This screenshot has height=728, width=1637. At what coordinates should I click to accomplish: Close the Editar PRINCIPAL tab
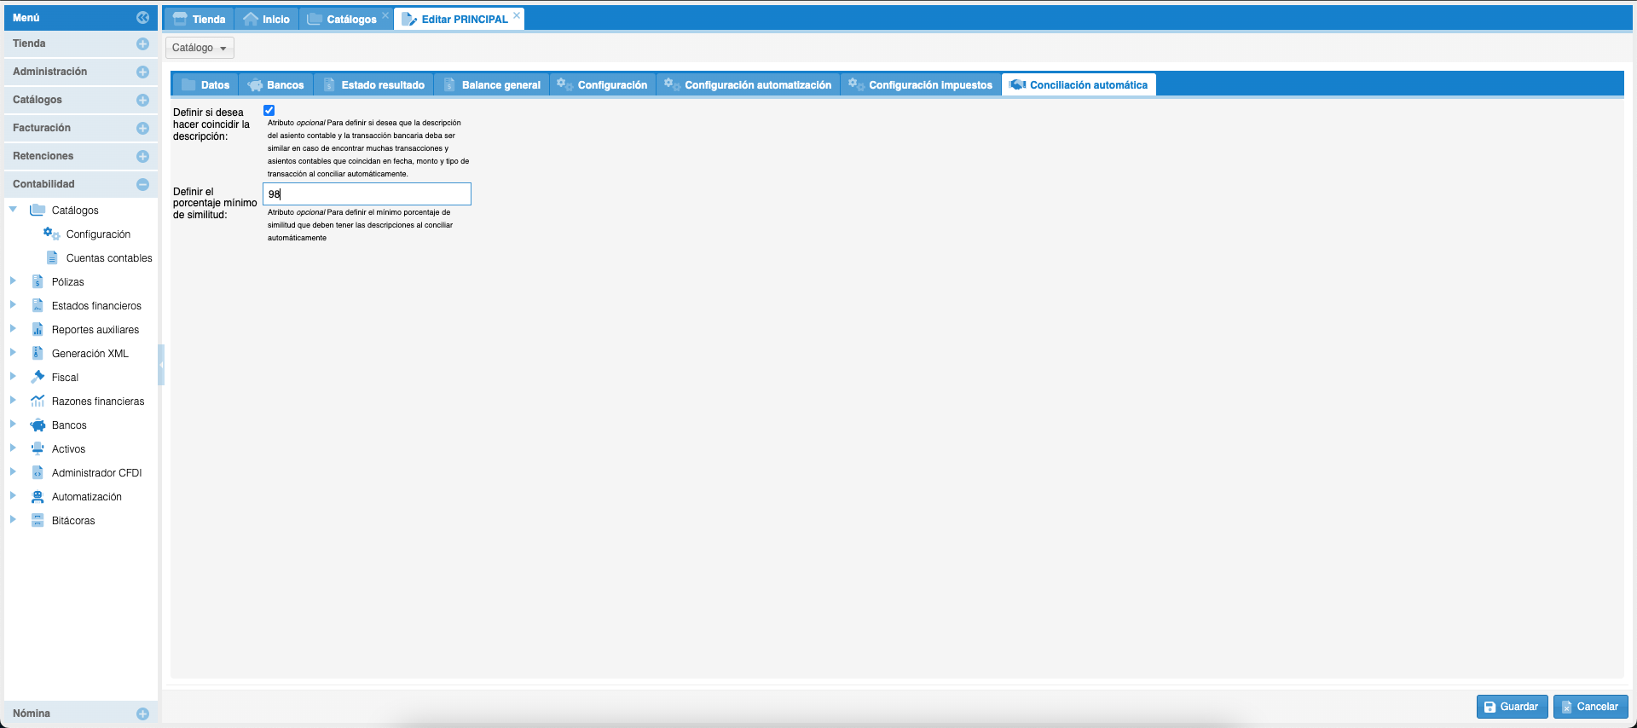coord(517,15)
